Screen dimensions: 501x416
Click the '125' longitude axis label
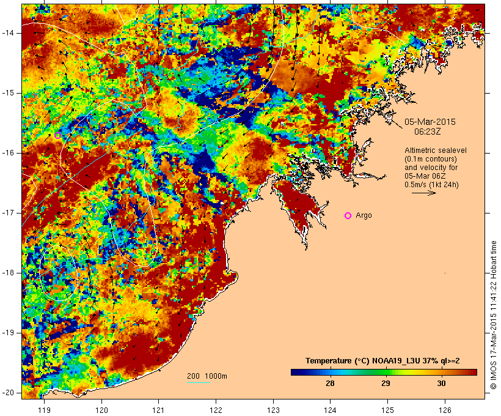387,410
